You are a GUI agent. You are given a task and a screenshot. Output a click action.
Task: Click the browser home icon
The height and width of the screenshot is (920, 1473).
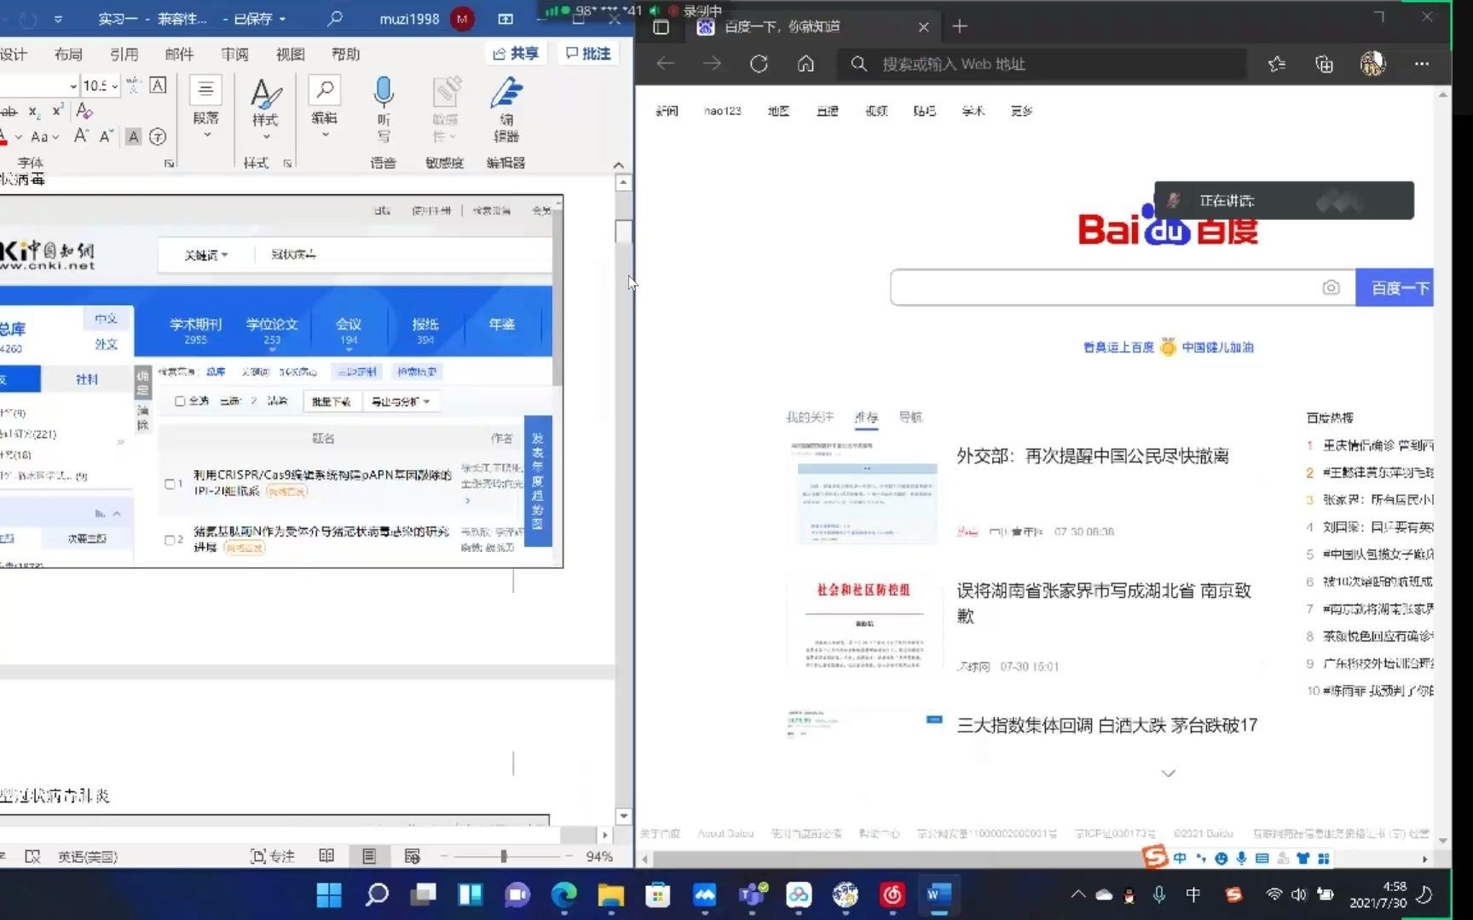pyautogui.click(x=805, y=64)
